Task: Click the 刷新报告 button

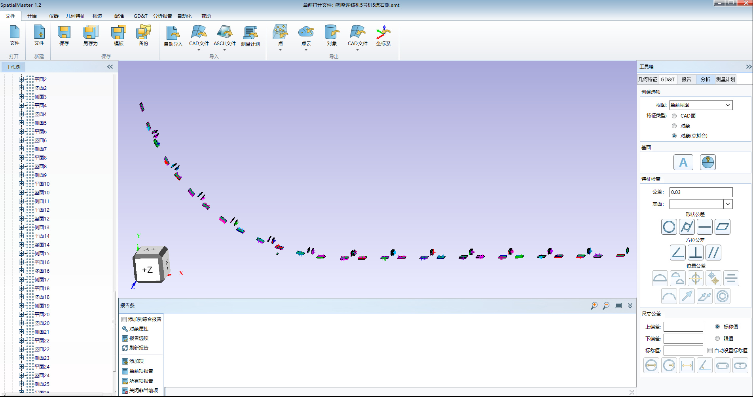Action: [138, 348]
